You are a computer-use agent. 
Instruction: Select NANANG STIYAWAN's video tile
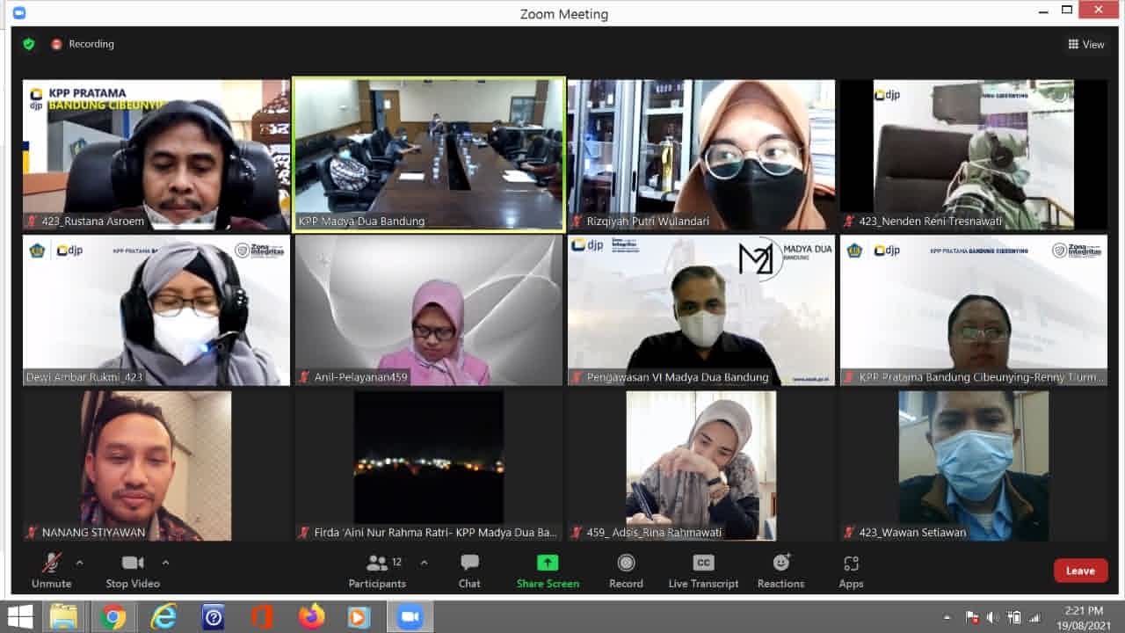coord(156,465)
